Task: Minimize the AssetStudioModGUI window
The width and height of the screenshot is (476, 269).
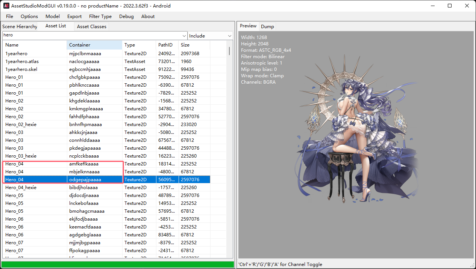Action: (x=433, y=6)
